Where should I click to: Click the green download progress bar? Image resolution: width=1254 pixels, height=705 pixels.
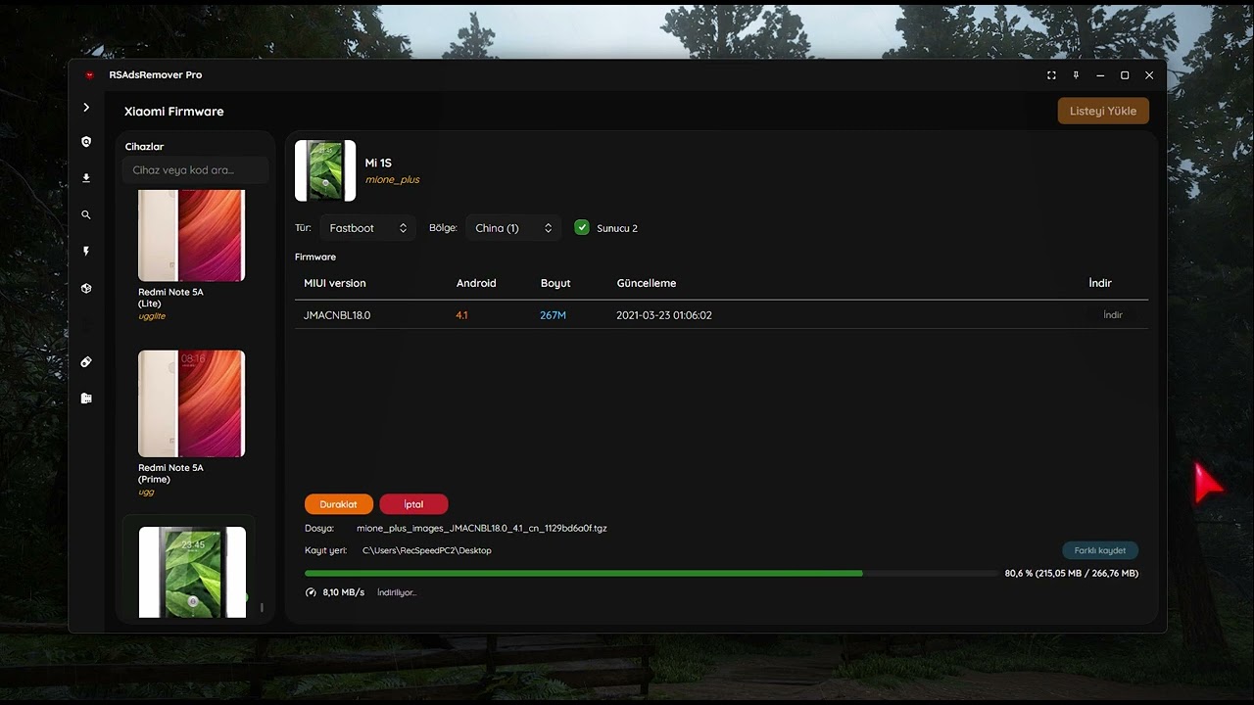coord(651,574)
